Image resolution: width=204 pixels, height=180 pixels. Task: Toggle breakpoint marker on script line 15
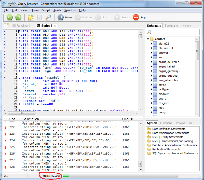pyautogui.click(x=5, y=78)
